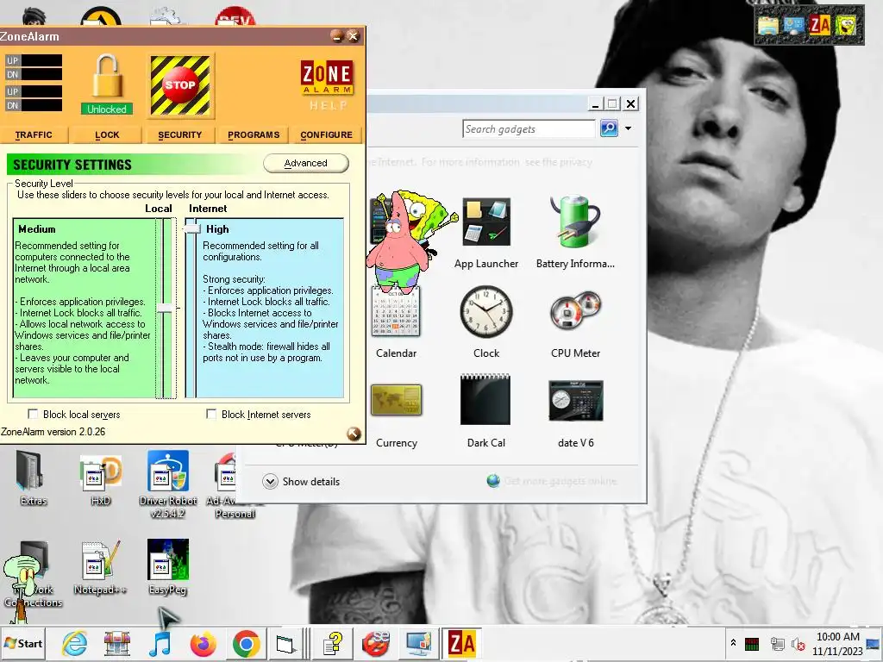Hit the red STOP emergency button
Screen dimensions: 883x662
point(180,85)
